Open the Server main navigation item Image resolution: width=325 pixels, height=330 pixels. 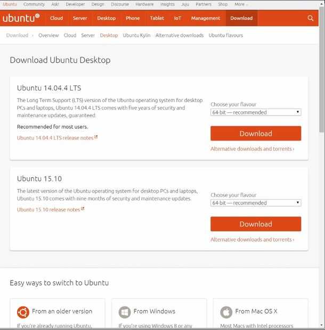click(x=80, y=18)
